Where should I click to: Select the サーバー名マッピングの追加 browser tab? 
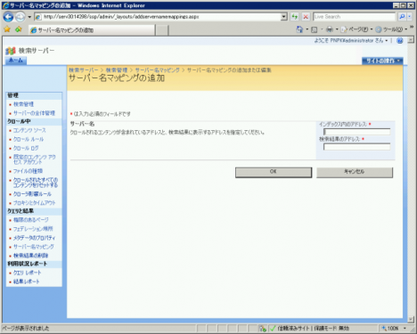coord(92,30)
